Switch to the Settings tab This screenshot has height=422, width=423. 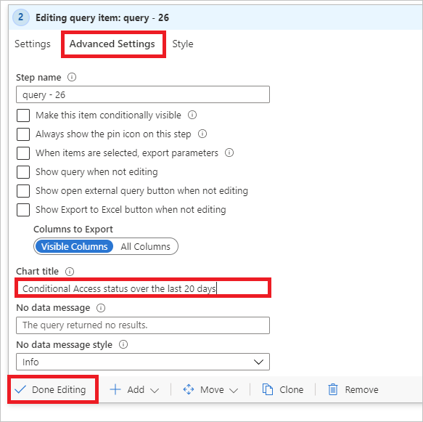pyautogui.click(x=33, y=44)
